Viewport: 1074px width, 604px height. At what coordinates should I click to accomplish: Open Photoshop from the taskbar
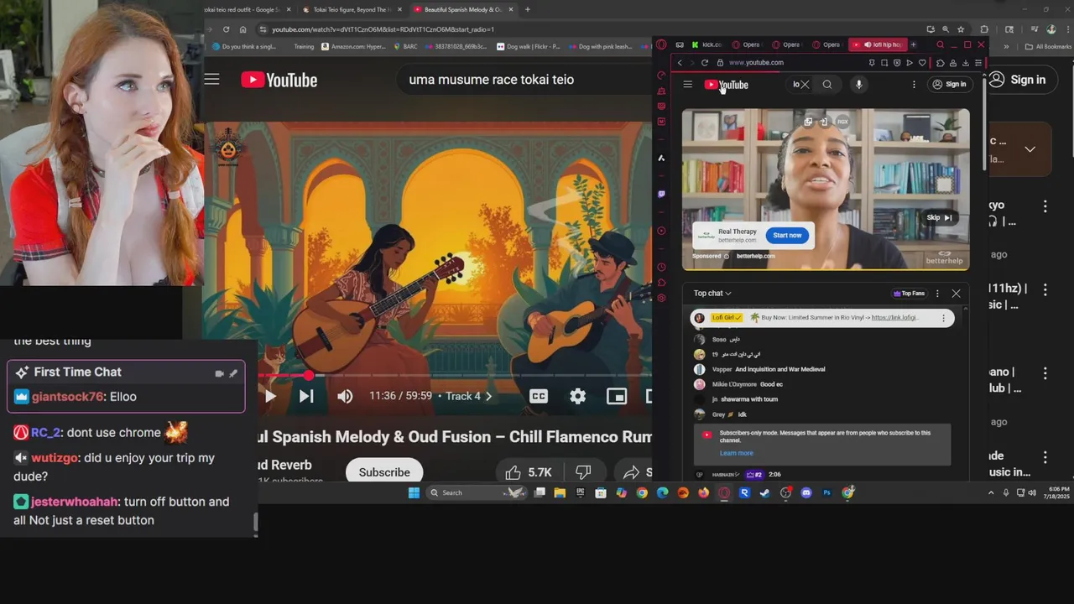click(x=826, y=492)
